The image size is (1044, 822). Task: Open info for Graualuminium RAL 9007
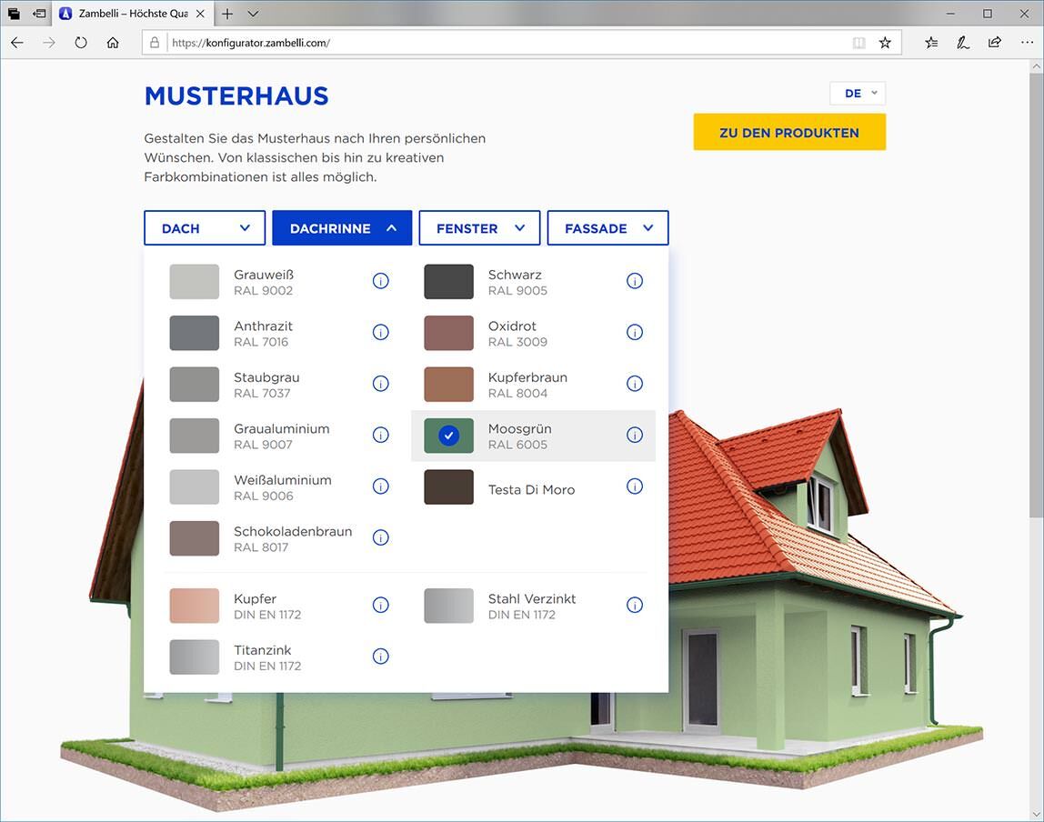click(x=381, y=435)
